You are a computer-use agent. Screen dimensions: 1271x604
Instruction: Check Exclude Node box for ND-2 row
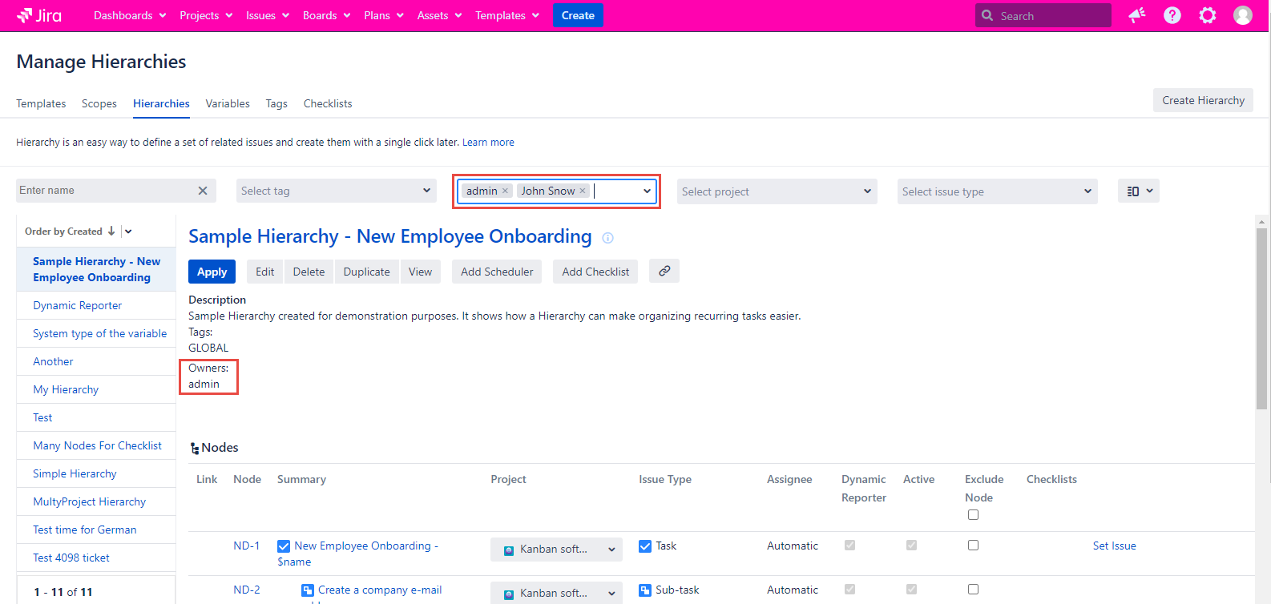click(973, 590)
